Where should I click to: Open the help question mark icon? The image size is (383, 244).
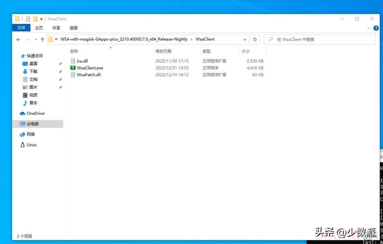[376, 28]
